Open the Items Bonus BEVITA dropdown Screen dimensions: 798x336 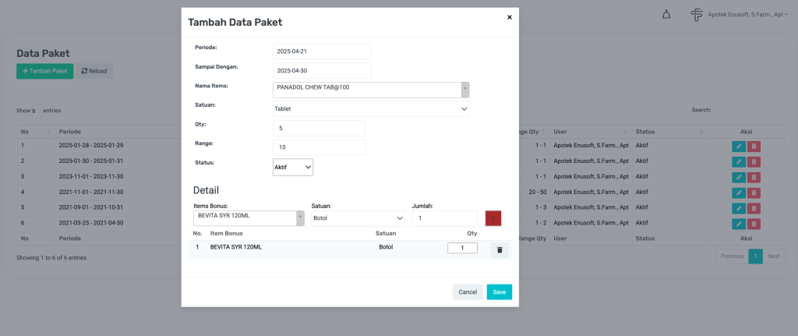point(249,218)
